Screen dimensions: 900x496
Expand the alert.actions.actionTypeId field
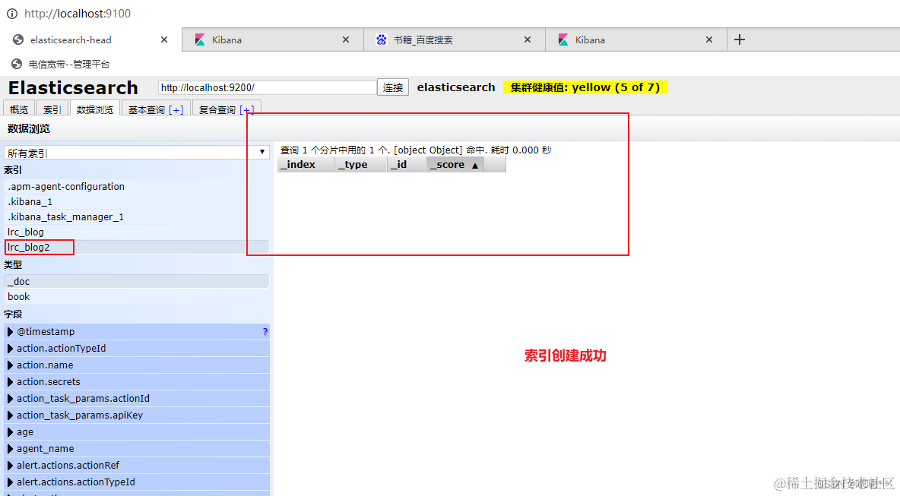tap(10, 482)
